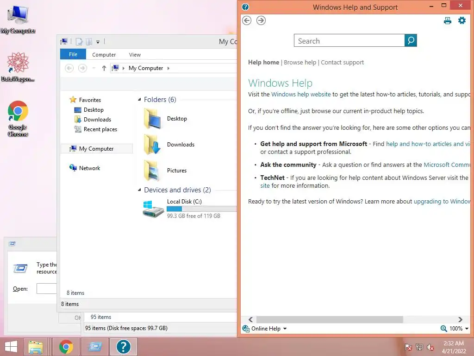
Task: Click Explorer's Forward navigation arrow
Action: (x=82, y=68)
